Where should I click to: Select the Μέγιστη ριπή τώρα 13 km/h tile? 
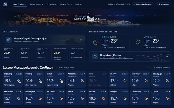pos(43,54)
